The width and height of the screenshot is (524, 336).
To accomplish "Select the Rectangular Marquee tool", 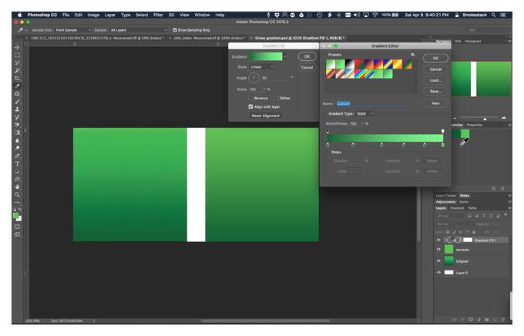I will click(18, 55).
